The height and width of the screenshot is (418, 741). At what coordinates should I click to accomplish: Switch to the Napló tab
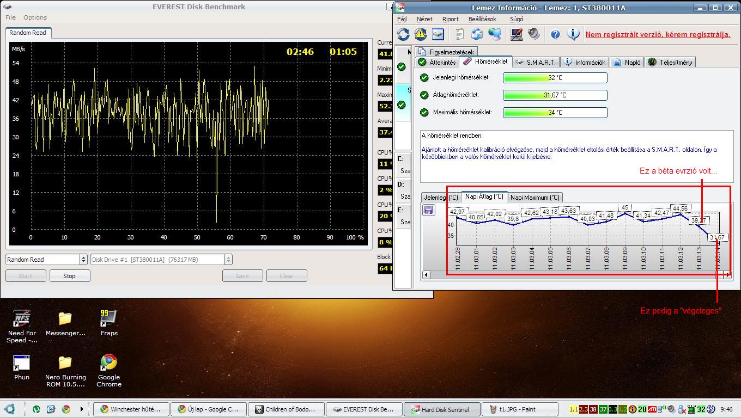[627, 62]
